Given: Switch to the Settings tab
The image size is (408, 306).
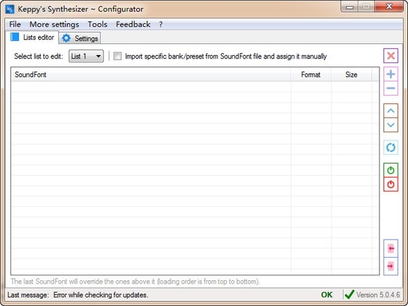Looking at the screenshot, I should coord(80,39).
